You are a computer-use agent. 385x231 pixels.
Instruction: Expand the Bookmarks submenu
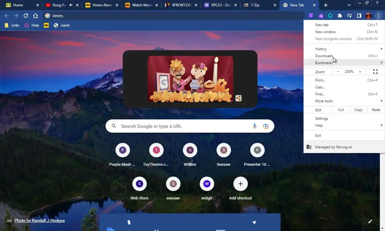click(x=344, y=63)
